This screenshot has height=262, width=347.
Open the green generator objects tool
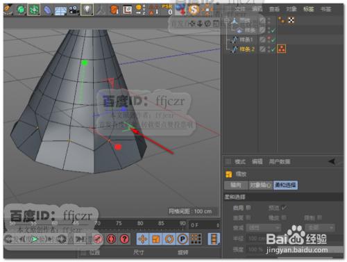click(34, 10)
